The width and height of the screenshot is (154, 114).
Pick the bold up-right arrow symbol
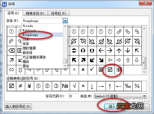coord(83,60)
